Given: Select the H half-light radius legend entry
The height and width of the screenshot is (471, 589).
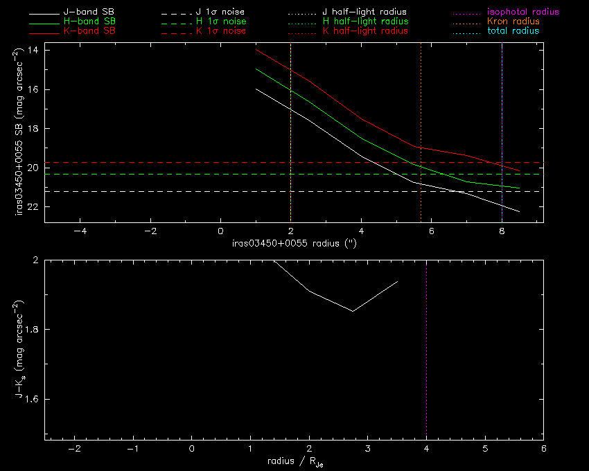Looking at the screenshot, I should 364,21.
